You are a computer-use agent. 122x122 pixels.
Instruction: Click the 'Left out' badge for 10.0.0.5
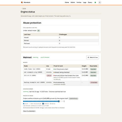tap(49, 76)
